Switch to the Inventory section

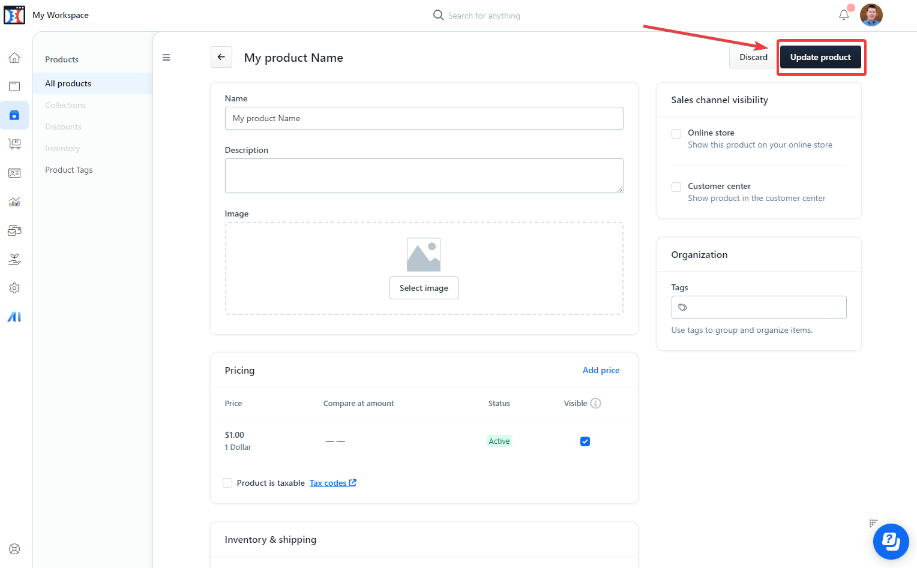[x=62, y=148]
